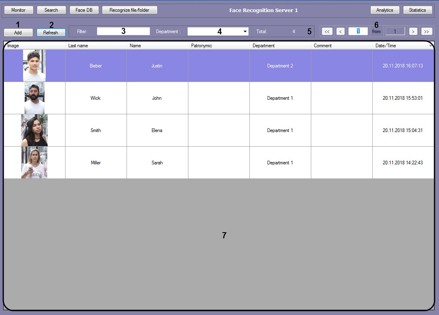Go to first page with << button

327,31
